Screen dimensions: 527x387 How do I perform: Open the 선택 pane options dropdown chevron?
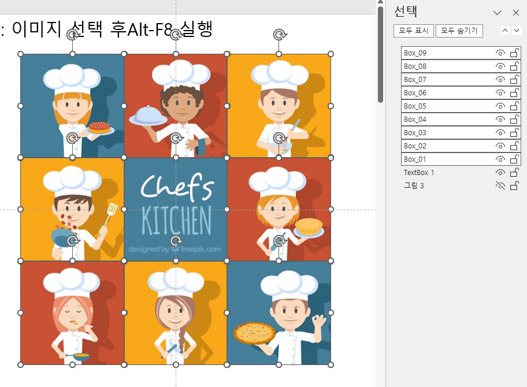click(497, 13)
